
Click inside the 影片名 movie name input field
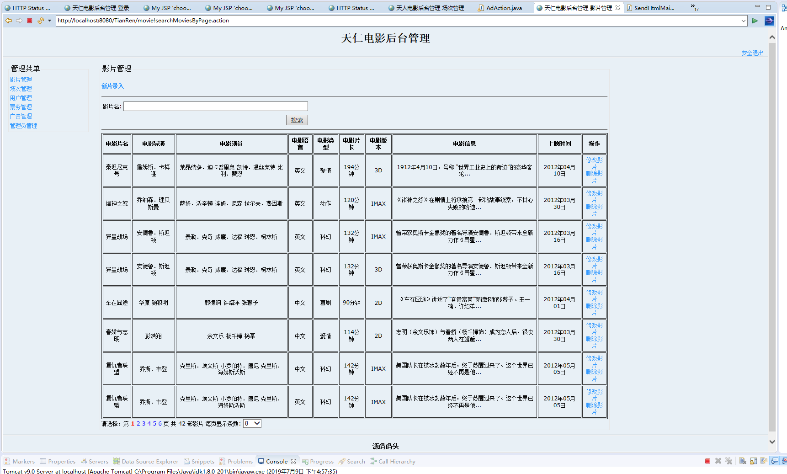215,106
